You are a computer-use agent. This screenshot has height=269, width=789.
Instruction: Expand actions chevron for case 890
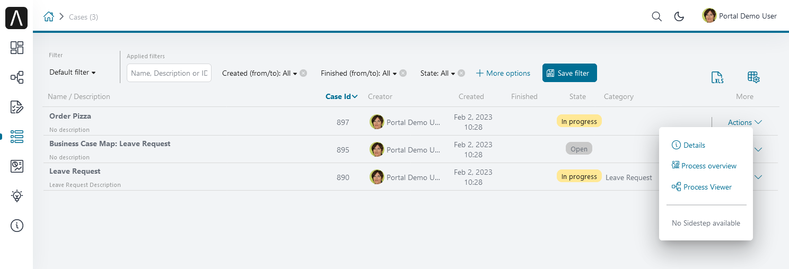point(758,177)
